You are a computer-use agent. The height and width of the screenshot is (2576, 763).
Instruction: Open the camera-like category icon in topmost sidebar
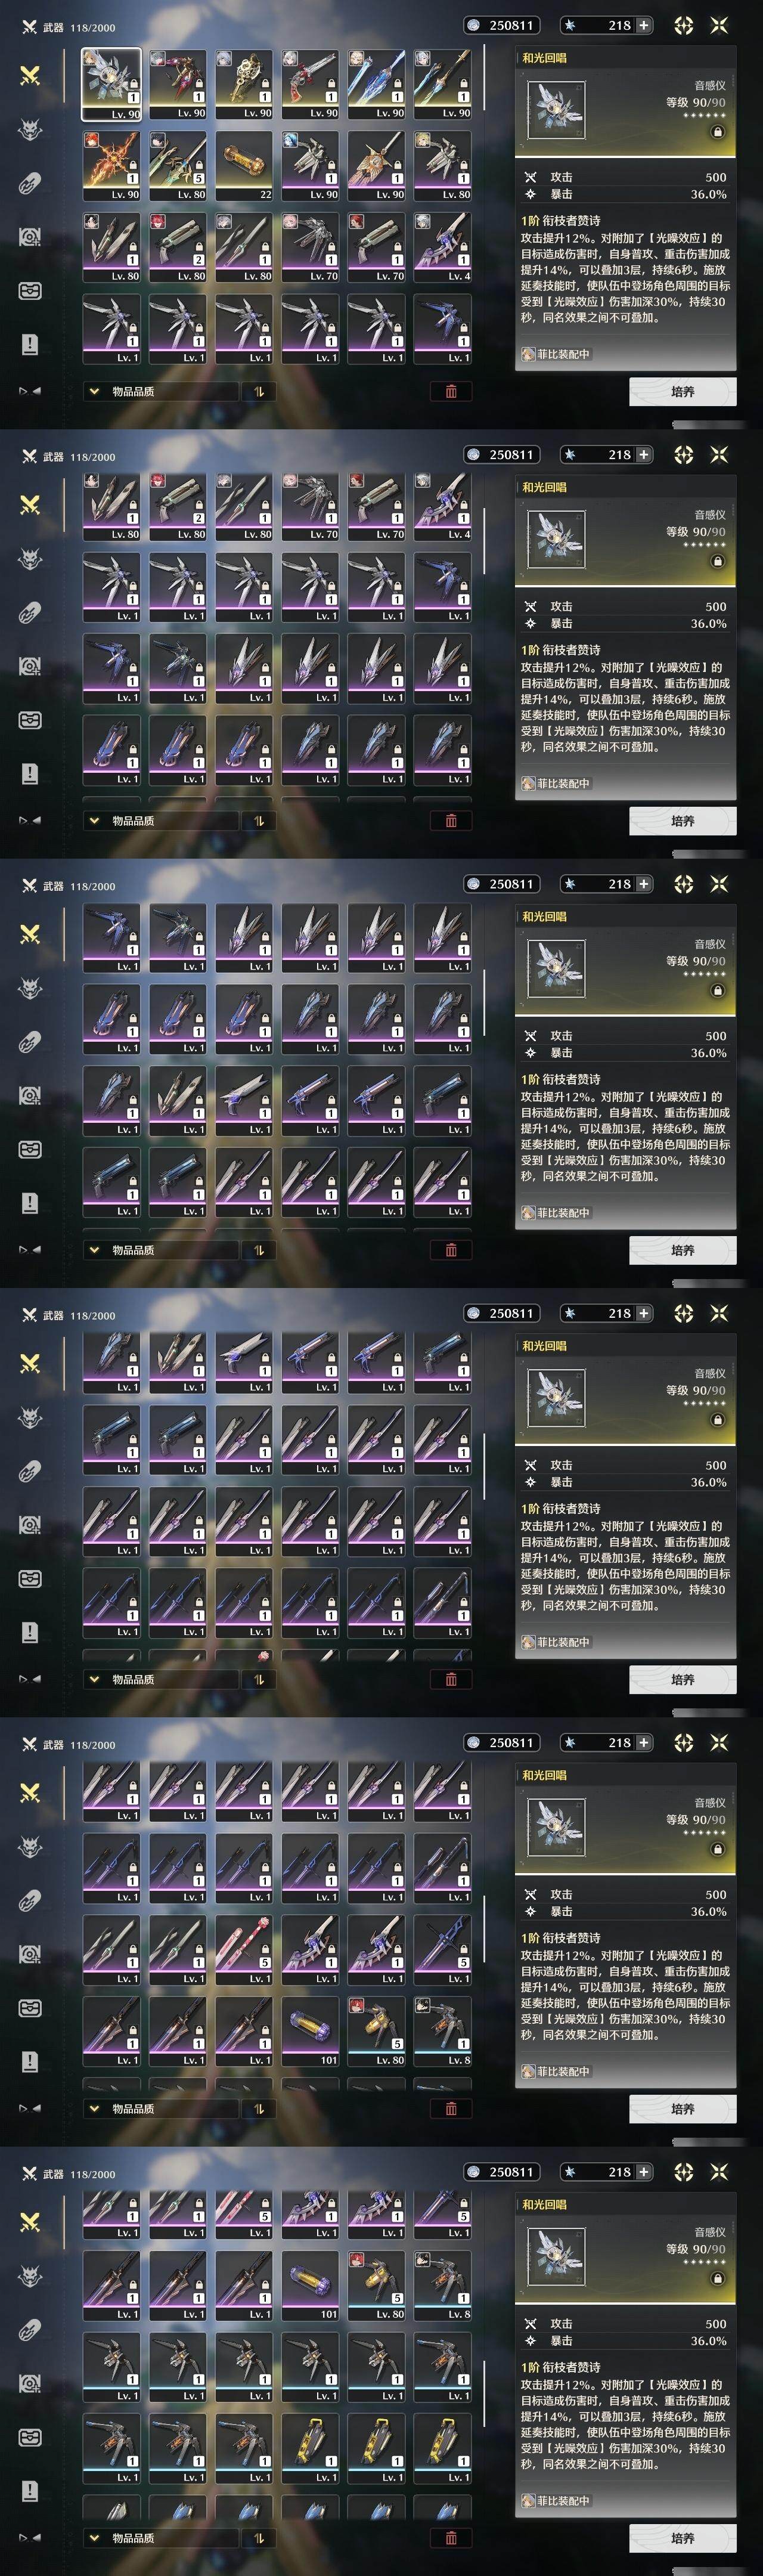pos(30,237)
